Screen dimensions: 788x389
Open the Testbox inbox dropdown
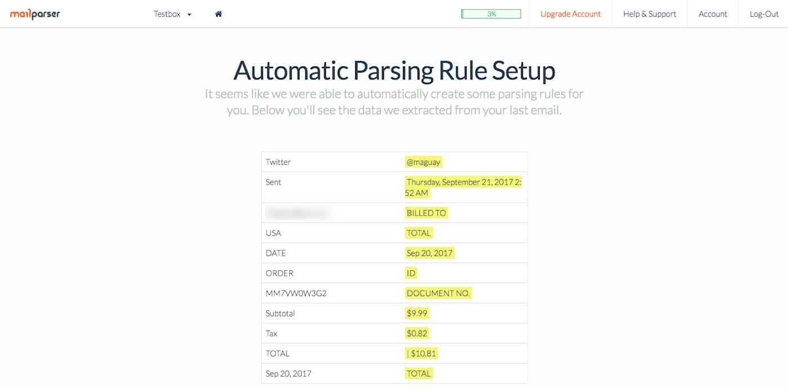tap(168, 14)
